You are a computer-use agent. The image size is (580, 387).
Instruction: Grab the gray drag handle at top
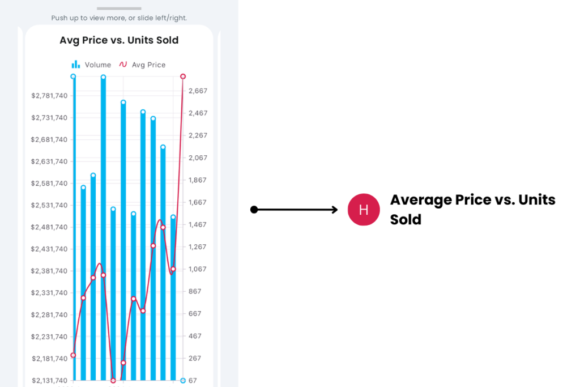click(x=119, y=8)
